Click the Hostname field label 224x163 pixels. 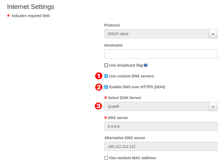[113, 45]
